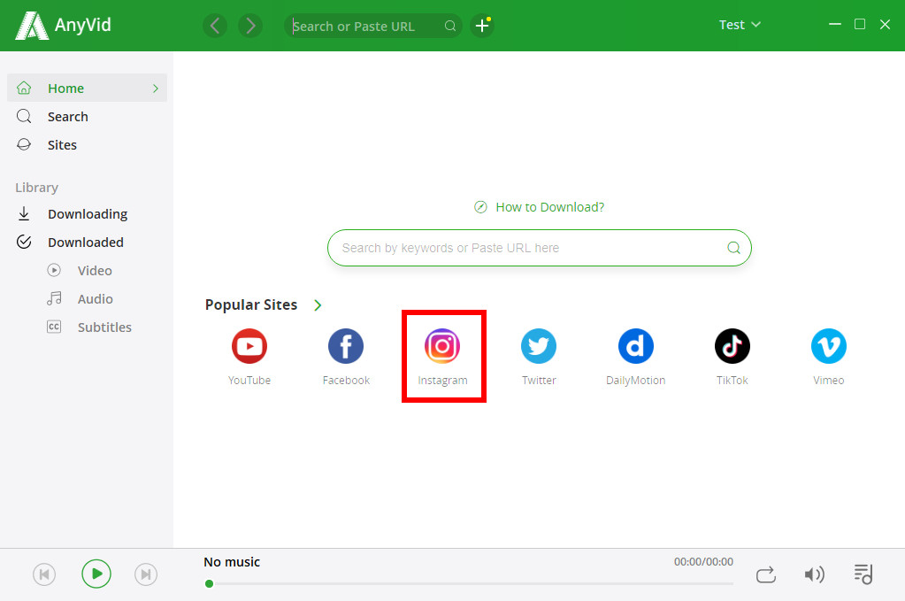905x601 pixels.
Task: Mute the volume speaker icon
Action: click(815, 574)
